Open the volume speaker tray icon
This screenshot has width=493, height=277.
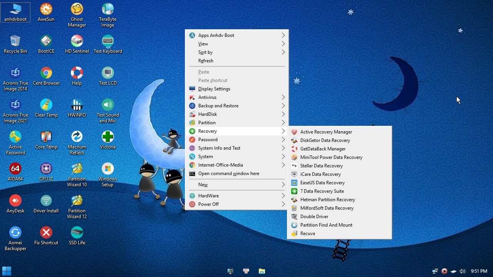463,271
